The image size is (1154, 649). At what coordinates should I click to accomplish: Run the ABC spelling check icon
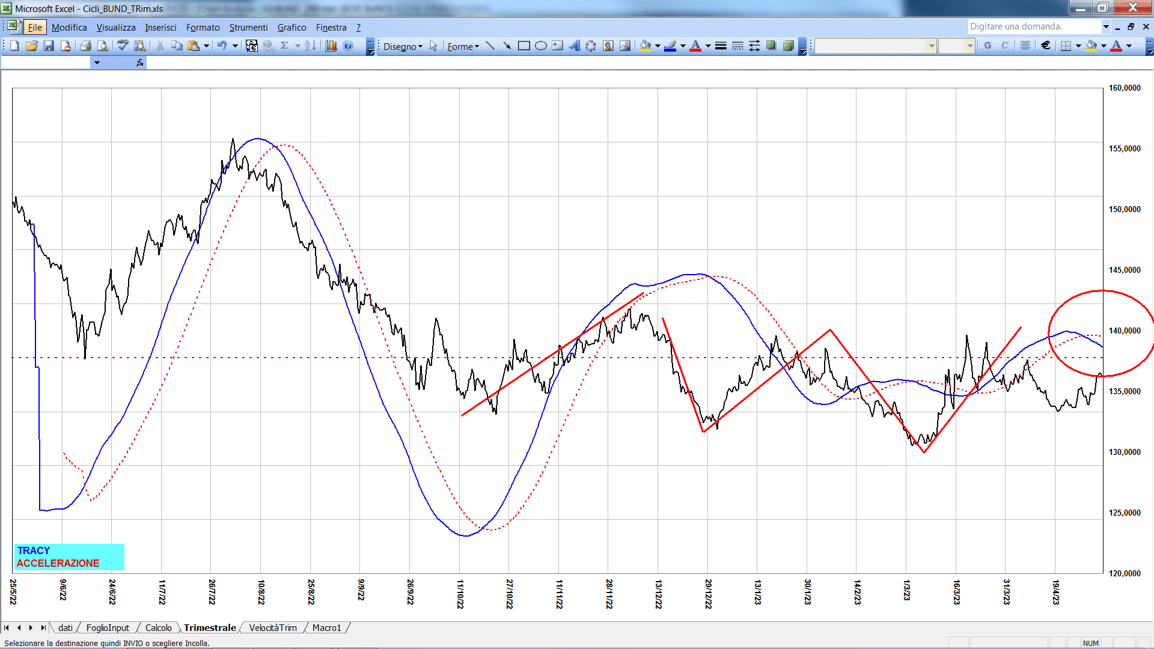123,46
